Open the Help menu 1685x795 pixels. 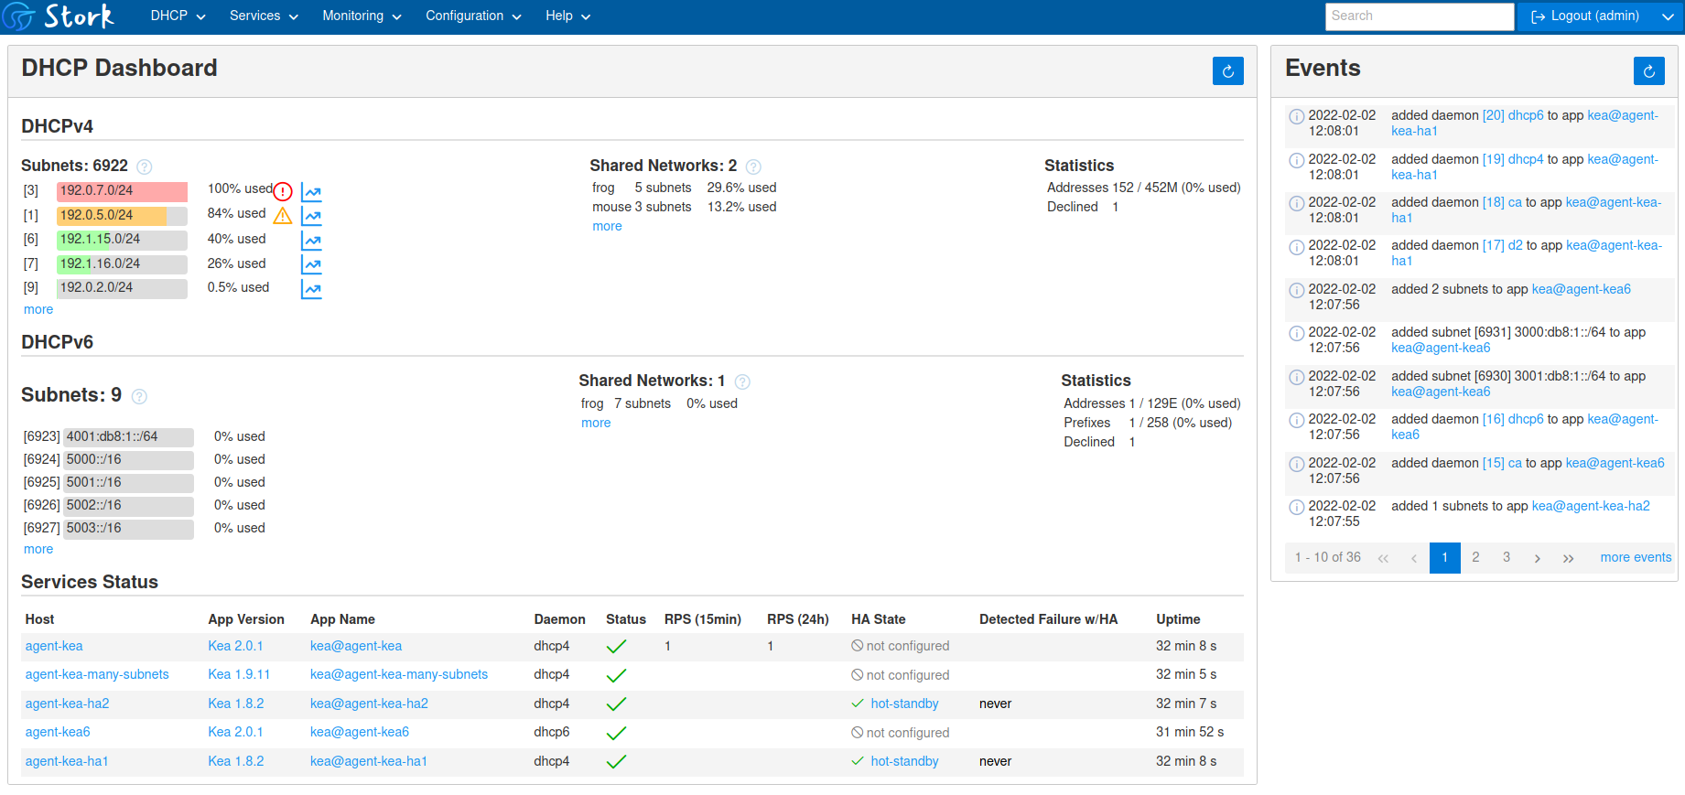(567, 16)
